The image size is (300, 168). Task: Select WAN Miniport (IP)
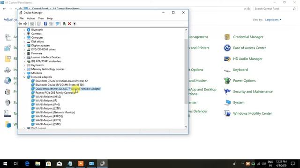[46, 101]
